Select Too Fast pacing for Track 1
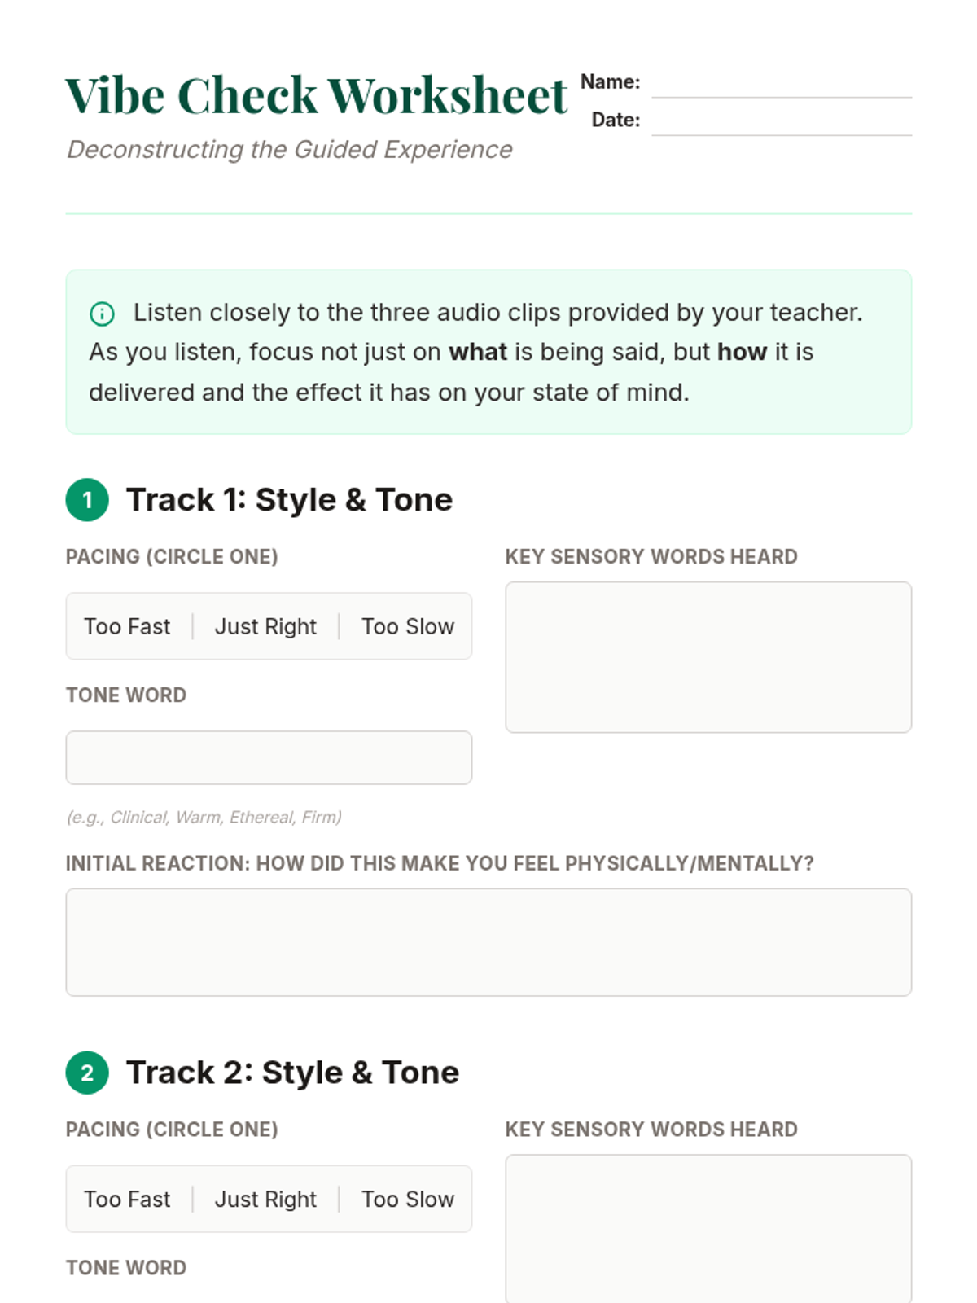Viewport: 977px width, 1303px height. 127,626
